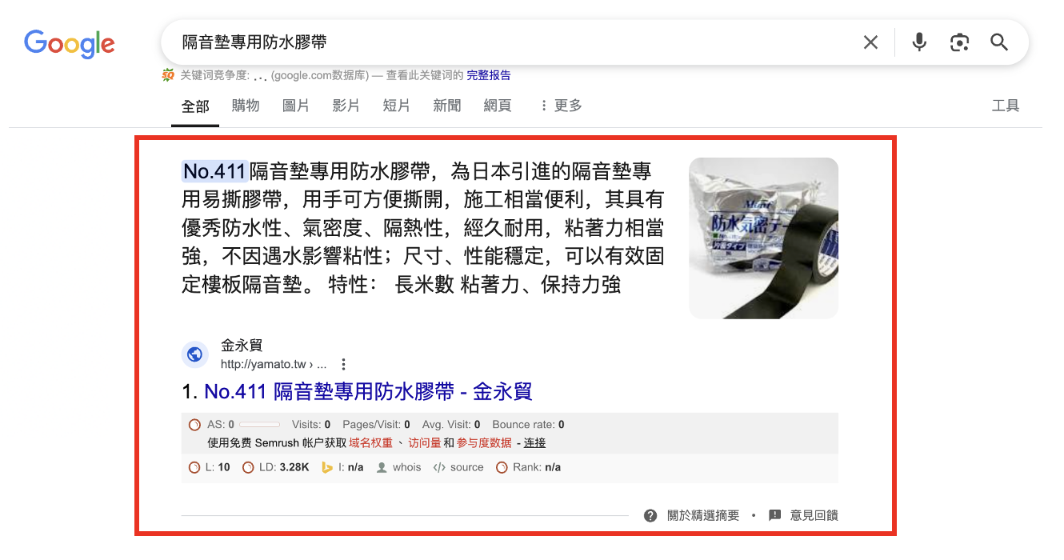The height and width of the screenshot is (560, 1064).
Task: Open the Google logo homepage
Action: (70, 43)
